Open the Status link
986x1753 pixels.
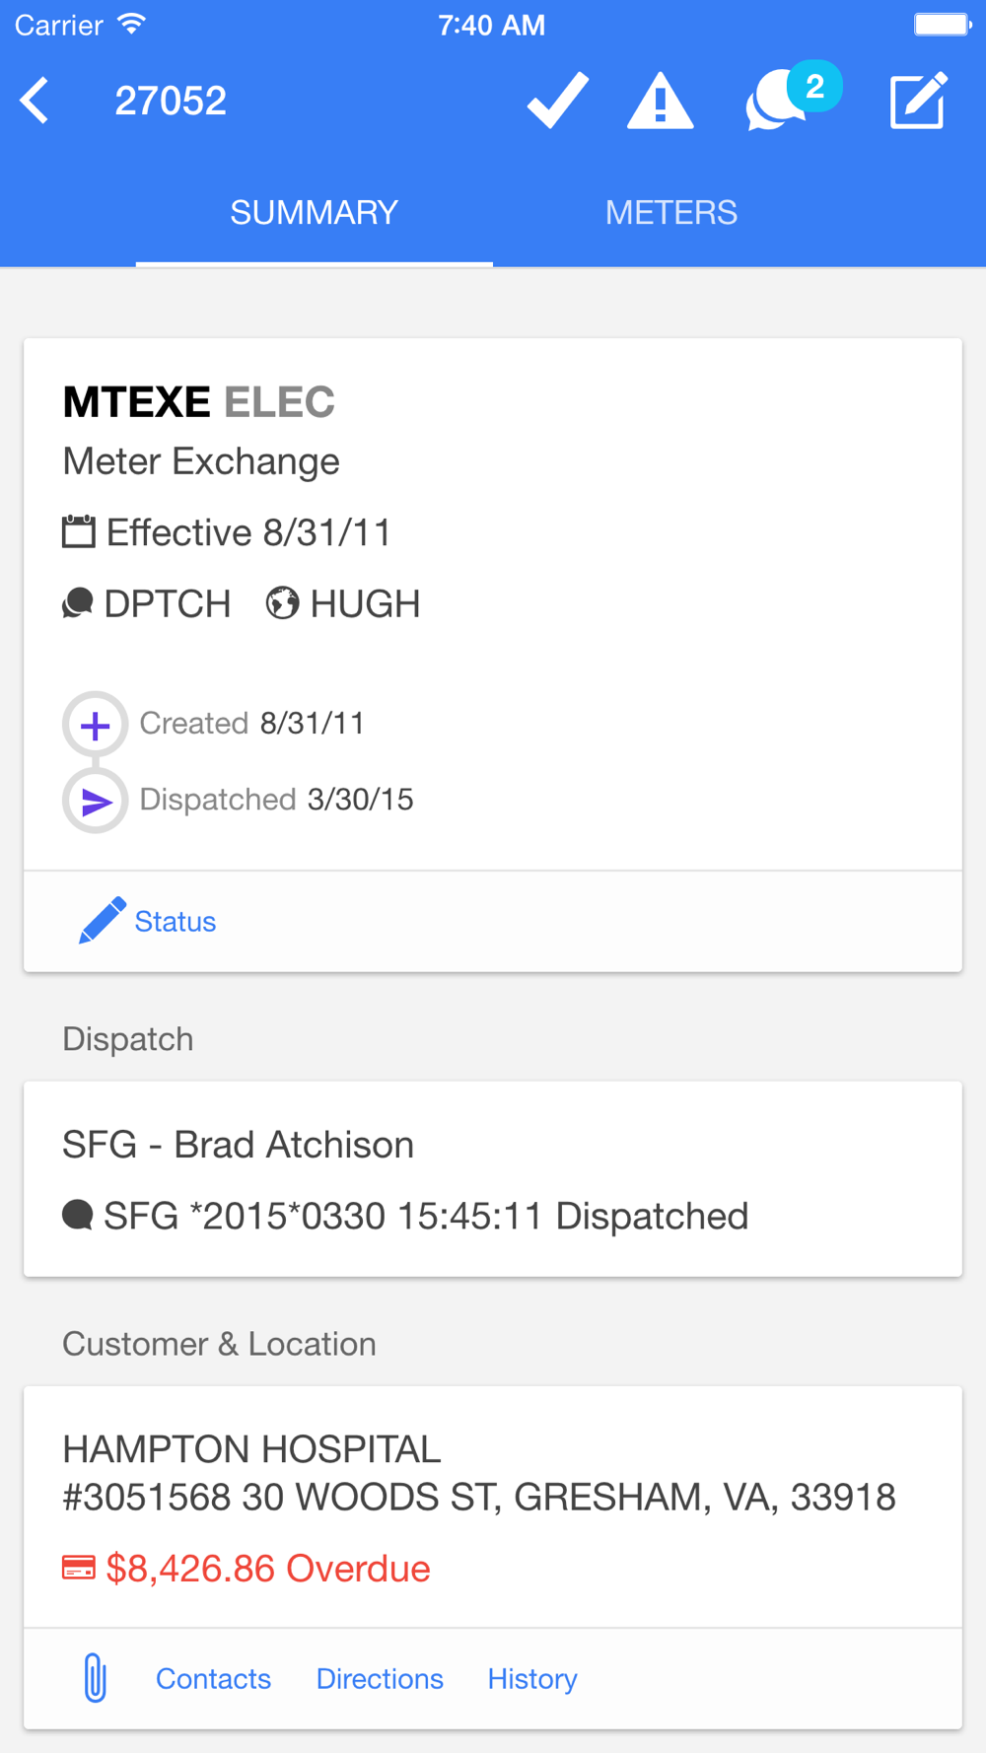176,922
